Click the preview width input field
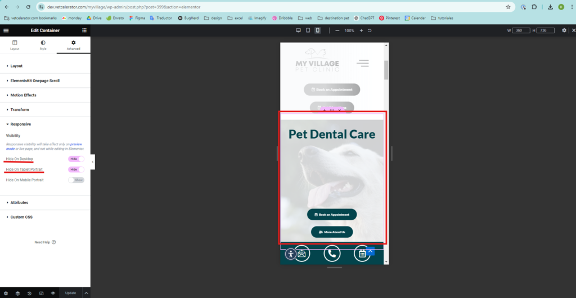The height and width of the screenshot is (298, 576). [x=519, y=30]
